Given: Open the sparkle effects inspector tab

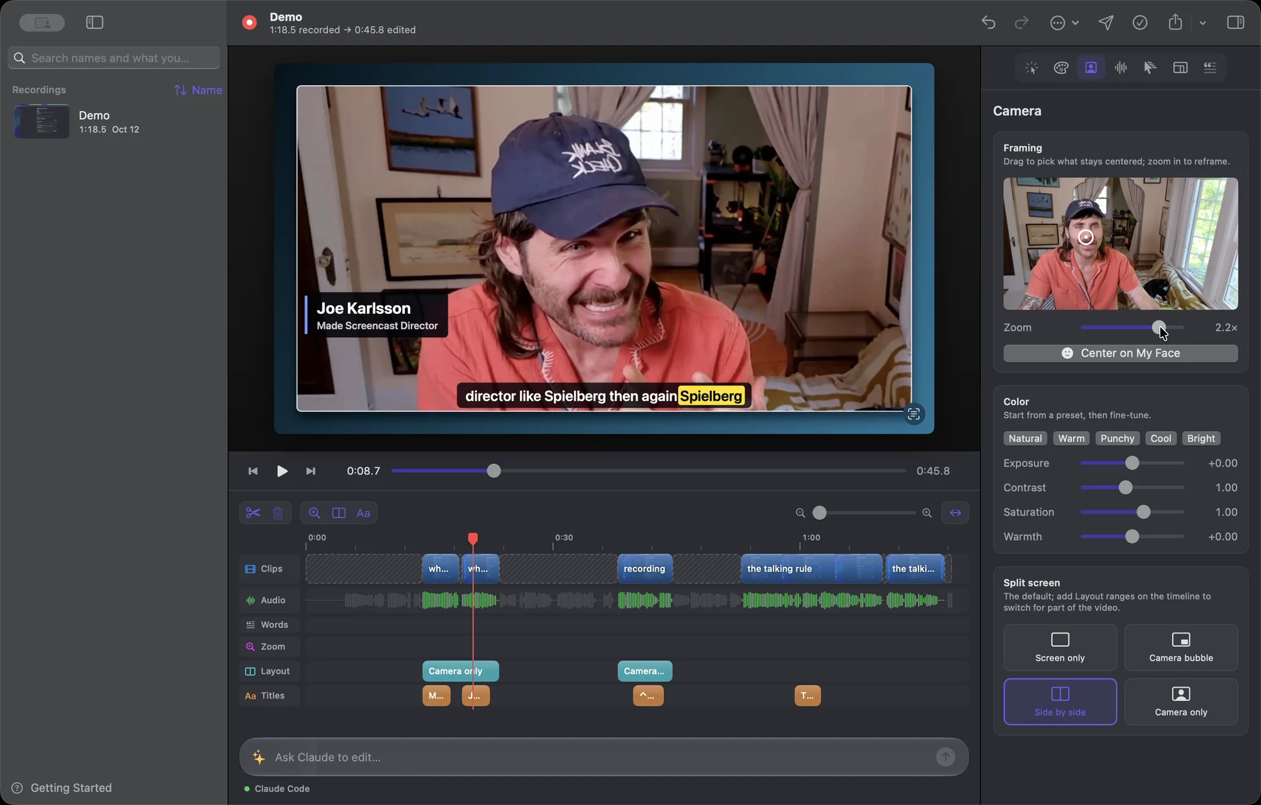Looking at the screenshot, I should [1031, 67].
